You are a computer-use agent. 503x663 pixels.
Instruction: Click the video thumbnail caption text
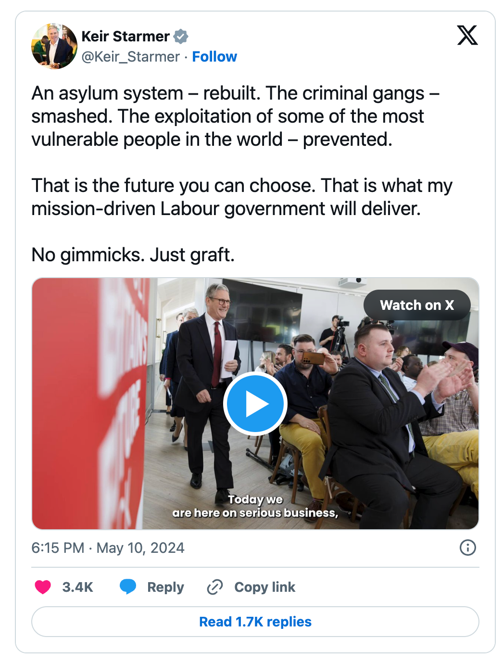(x=255, y=506)
